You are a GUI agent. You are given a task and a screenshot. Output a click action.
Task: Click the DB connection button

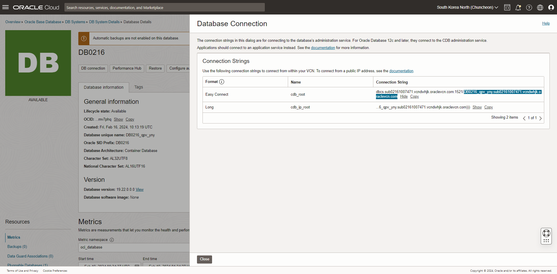tap(93, 68)
